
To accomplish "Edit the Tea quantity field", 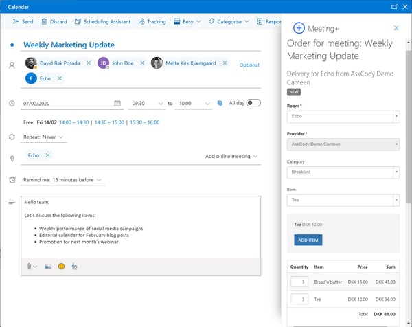I will pos(299,299).
